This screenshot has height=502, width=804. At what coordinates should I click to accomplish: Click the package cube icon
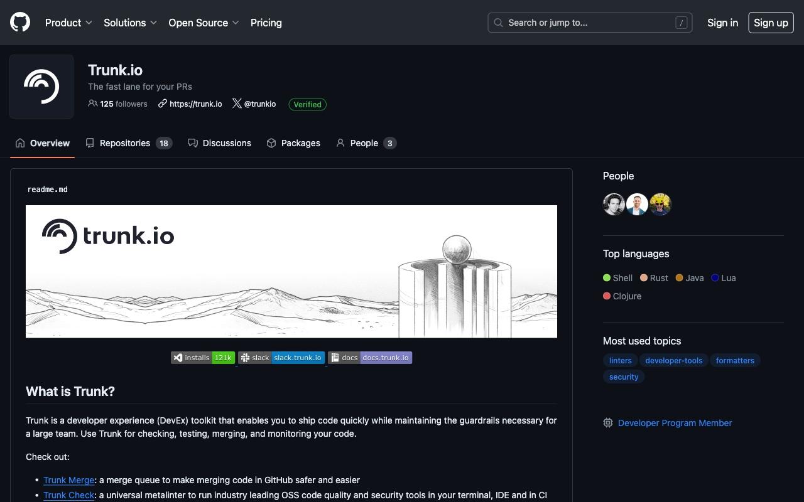tap(271, 143)
